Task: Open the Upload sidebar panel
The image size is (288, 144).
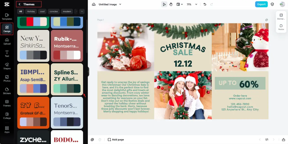Action: (7, 41)
